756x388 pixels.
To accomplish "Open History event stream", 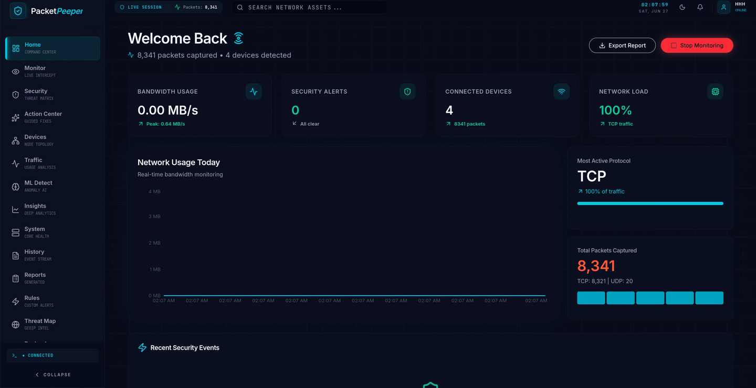I will pyautogui.click(x=52, y=255).
